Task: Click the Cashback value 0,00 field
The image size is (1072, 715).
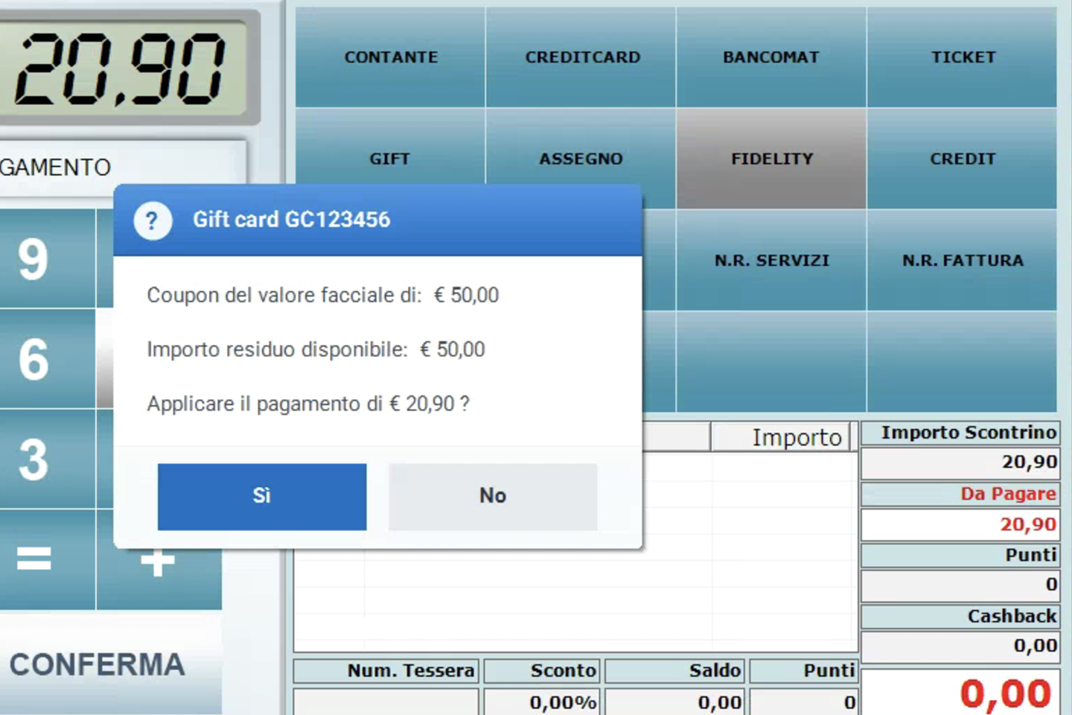Action: tap(960, 646)
